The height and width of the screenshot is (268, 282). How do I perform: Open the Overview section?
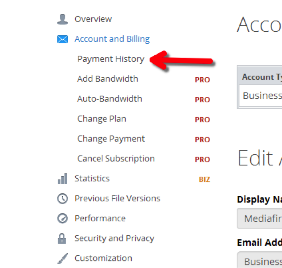tap(93, 19)
